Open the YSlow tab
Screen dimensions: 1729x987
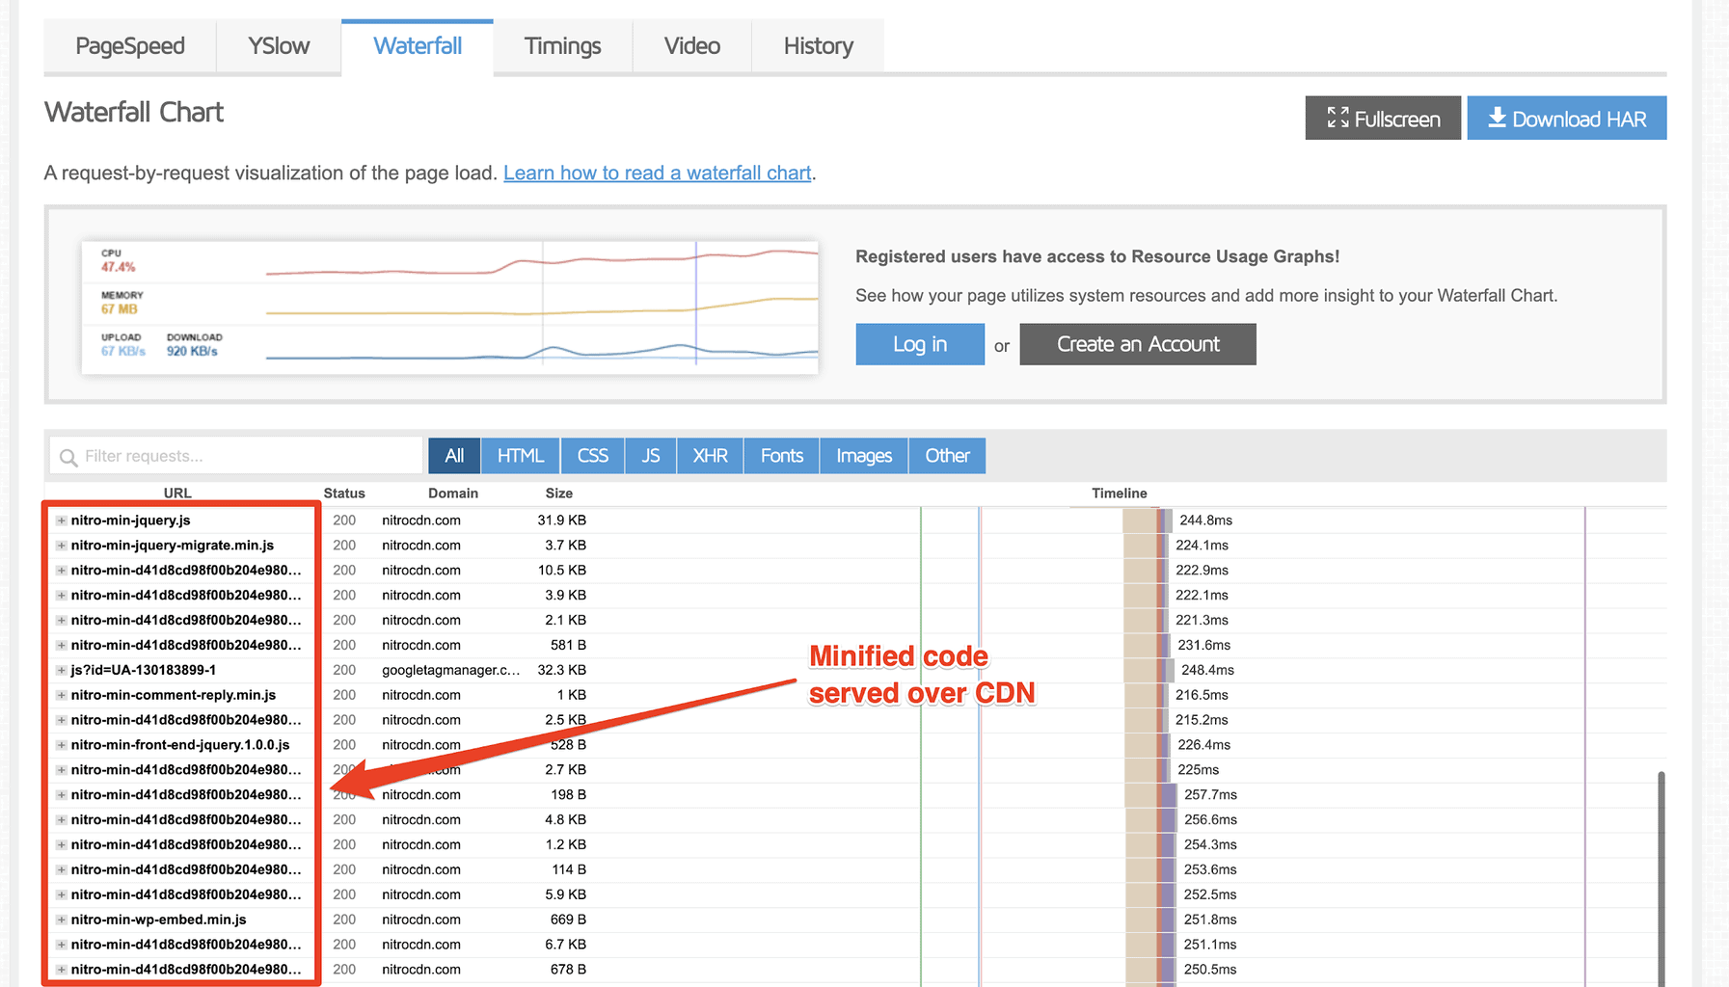[279, 46]
